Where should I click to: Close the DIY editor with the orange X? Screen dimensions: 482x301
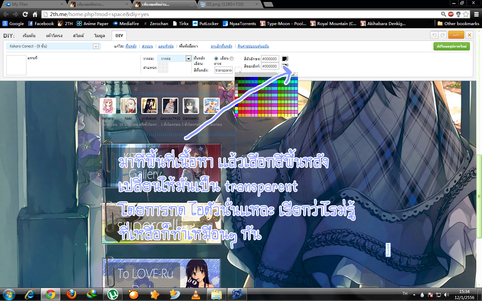pyautogui.click(x=469, y=35)
